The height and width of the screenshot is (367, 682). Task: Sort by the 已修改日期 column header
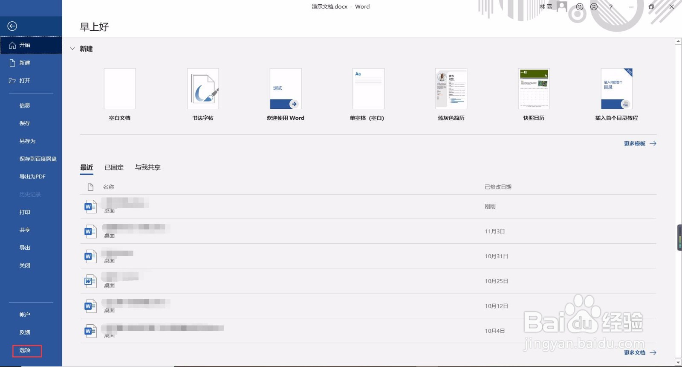coord(498,187)
